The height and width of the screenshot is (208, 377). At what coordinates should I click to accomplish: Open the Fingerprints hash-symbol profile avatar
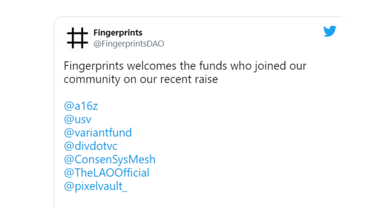click(77, 38)
